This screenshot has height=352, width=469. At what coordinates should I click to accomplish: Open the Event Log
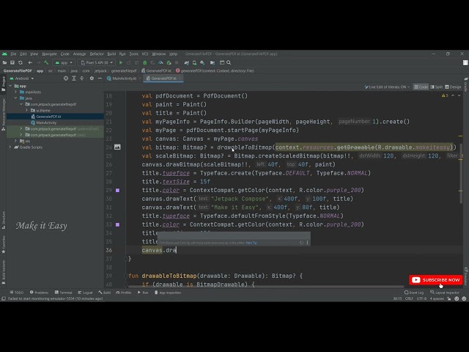tap(414, 293)
